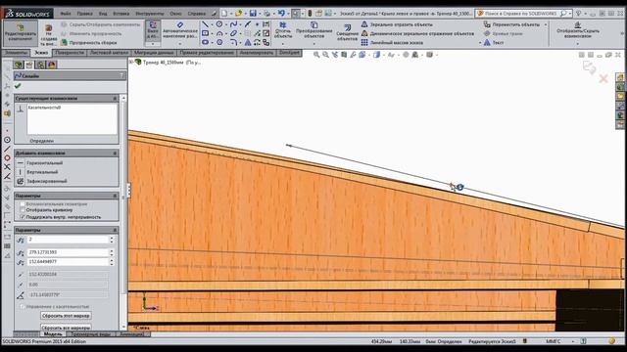Click Move Entities (Переместить объекты)

(x=511, y=24)
